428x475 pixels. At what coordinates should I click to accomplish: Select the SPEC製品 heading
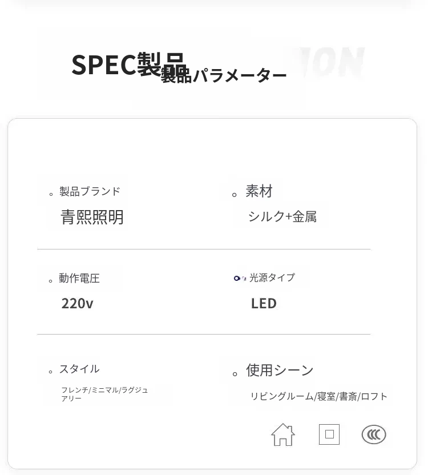click(x=128, y=63)
